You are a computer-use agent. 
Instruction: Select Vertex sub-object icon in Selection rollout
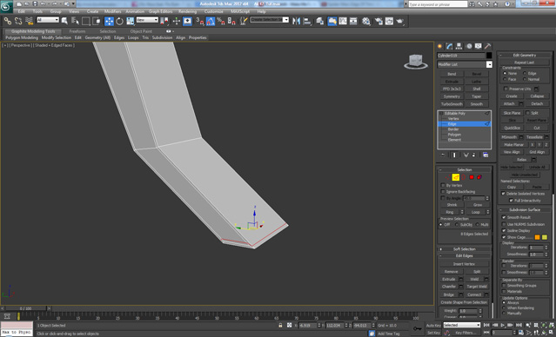pyautogui.click(x=448, y=177)
